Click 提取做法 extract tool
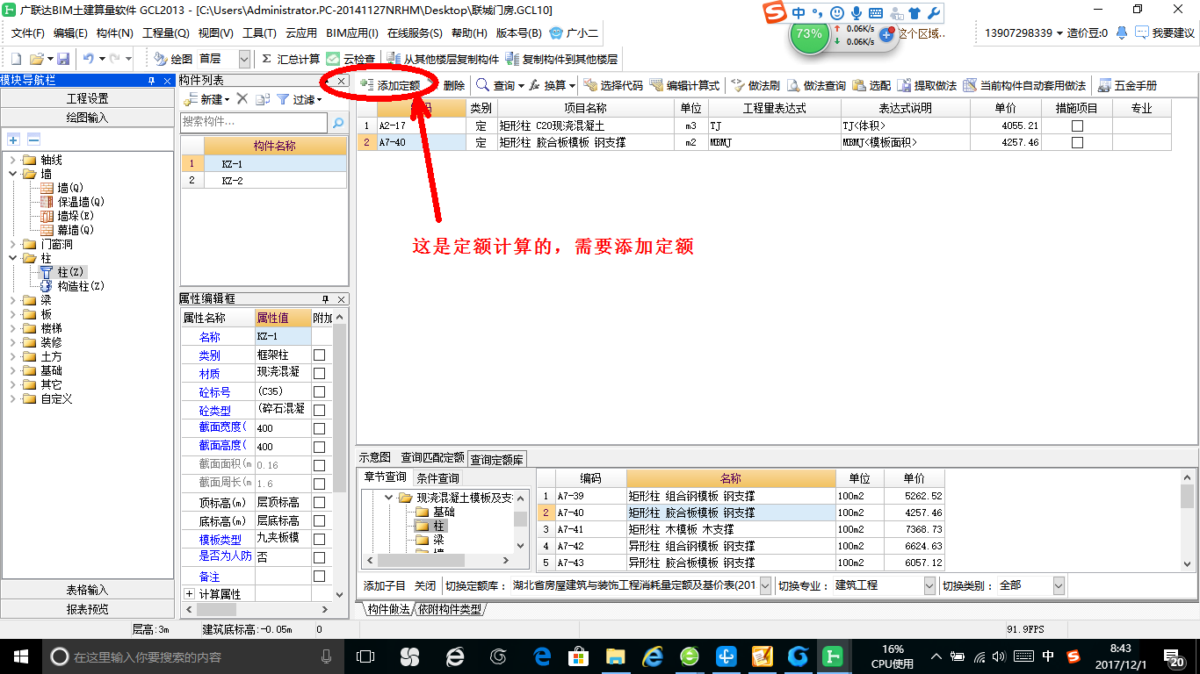 click(927, 85)
